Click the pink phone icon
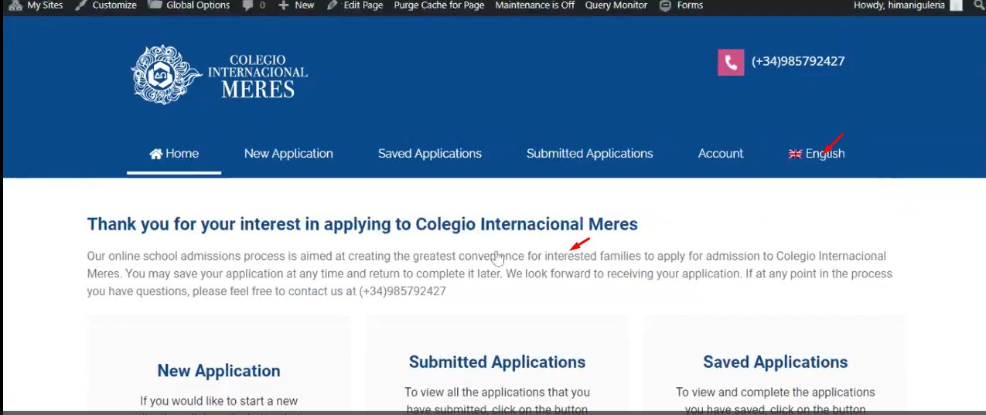This screenshot has width=986, height=415. point(731,63)
